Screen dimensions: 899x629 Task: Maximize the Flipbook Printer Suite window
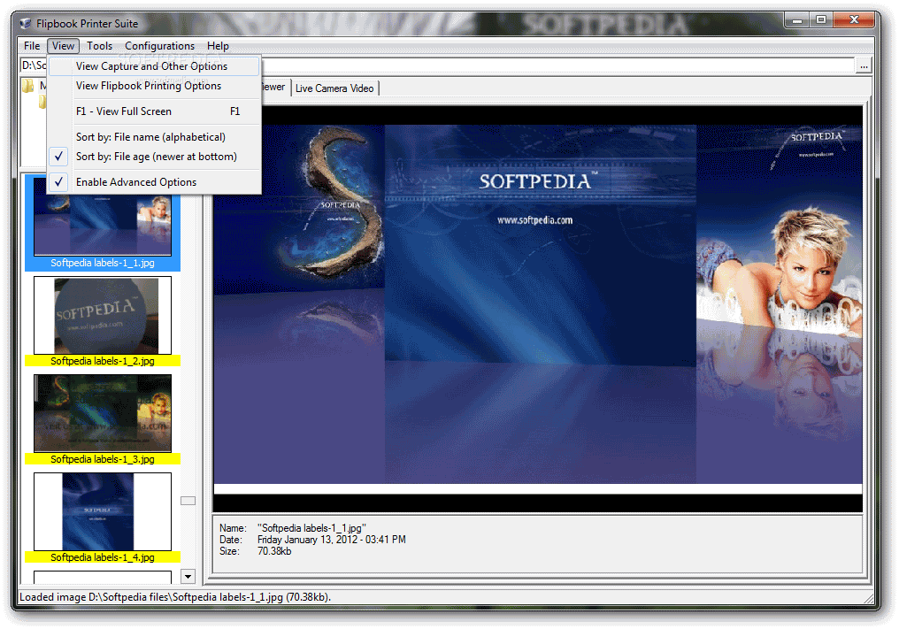click(x=821, y=20)
